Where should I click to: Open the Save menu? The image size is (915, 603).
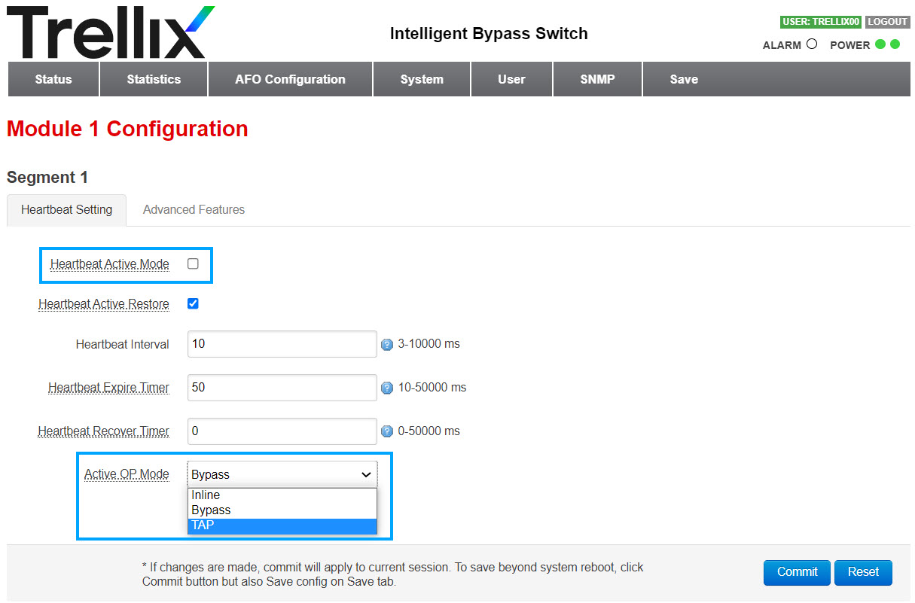click(x=684, y=79)
